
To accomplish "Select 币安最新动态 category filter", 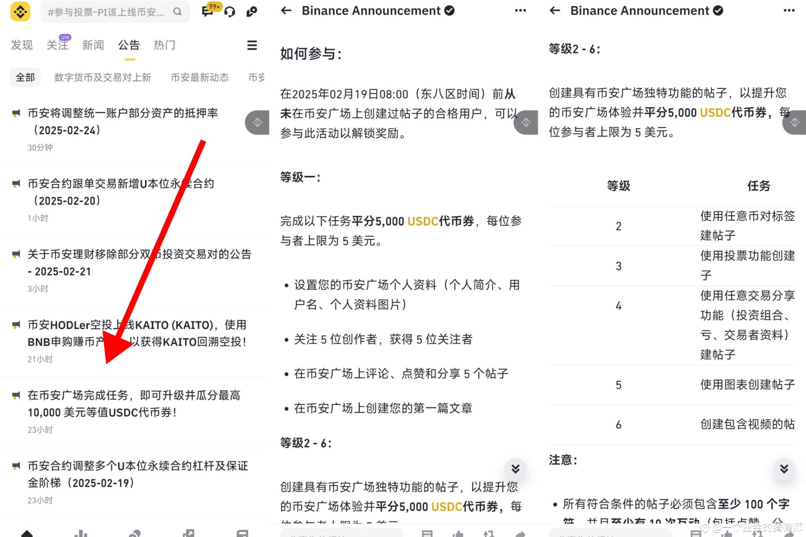I will coord(200,78).
